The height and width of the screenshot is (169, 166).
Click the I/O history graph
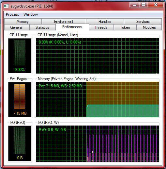click(97, 144)
